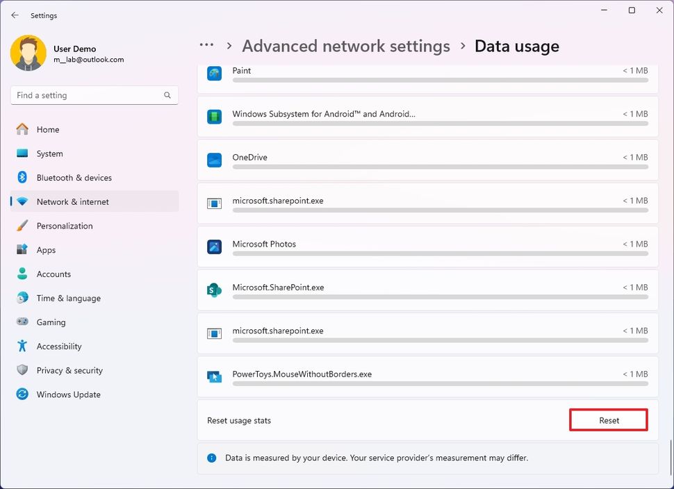Click the Microsoft Photos icon
The width and height of the screenshot is (674, 489).
tap(214, 247)
